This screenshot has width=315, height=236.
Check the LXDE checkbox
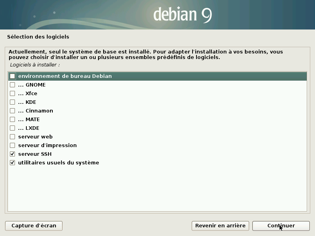coord(11,128)
